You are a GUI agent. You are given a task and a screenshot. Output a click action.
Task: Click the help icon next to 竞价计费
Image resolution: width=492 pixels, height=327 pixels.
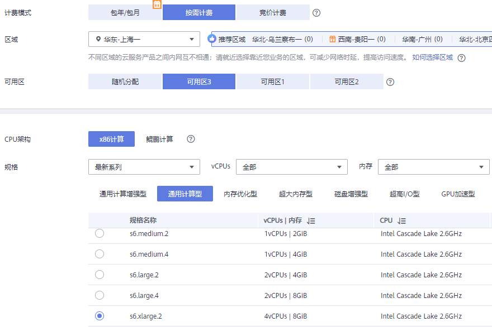click(316, 13)
